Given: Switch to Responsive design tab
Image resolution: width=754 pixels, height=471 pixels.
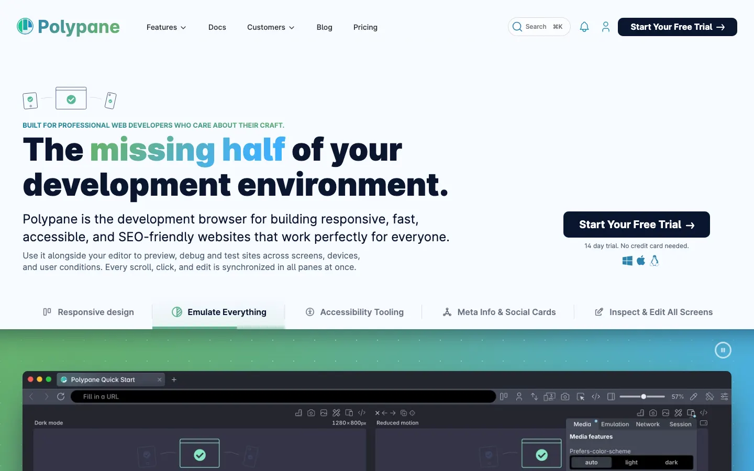Looking at the screenshot, I should [x=88, y=312].
